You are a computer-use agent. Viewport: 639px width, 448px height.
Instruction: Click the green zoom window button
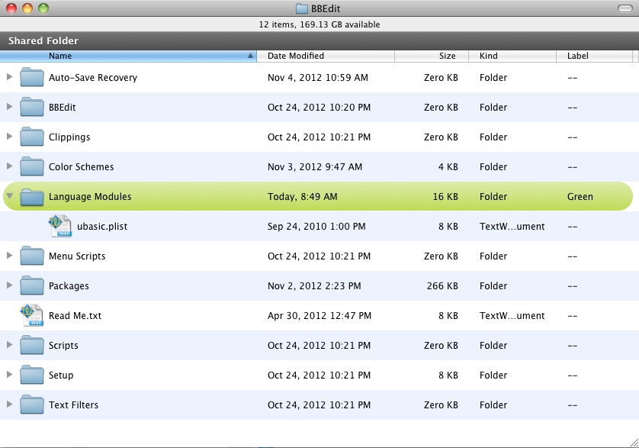point(43,8)
